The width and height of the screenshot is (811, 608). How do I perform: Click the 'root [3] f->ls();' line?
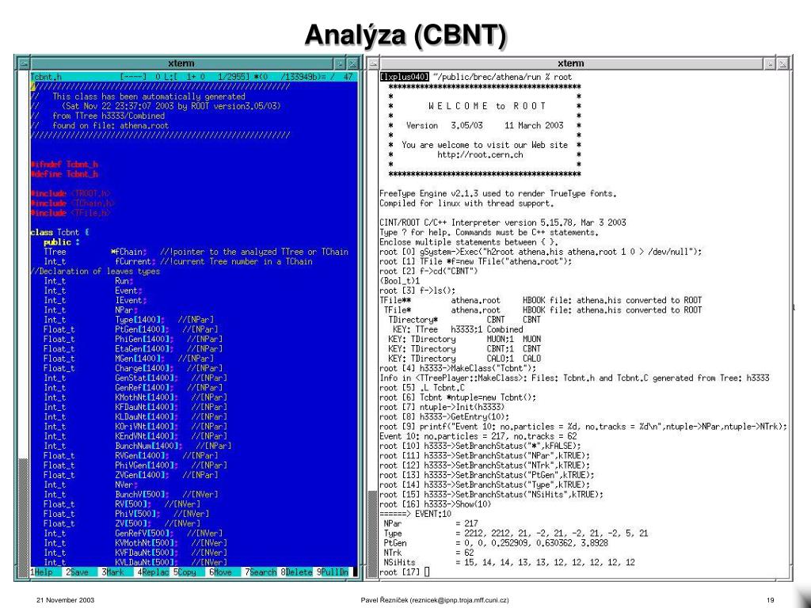(417, 291)
